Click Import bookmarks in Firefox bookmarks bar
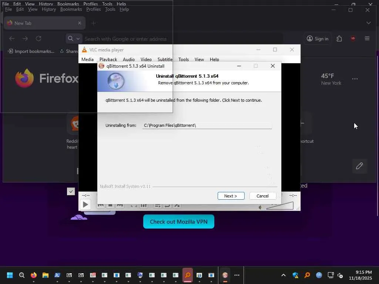This screenshot has width=379, height=284. pos(31,51)
